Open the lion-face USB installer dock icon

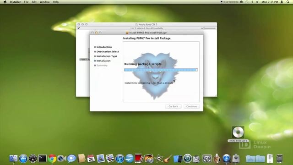click(217, 159)
